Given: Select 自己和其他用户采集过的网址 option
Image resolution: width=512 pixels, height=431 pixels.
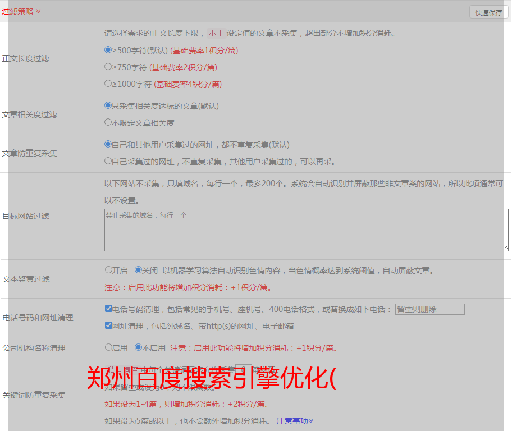Looking at the screenshot, I should point(108,144).
